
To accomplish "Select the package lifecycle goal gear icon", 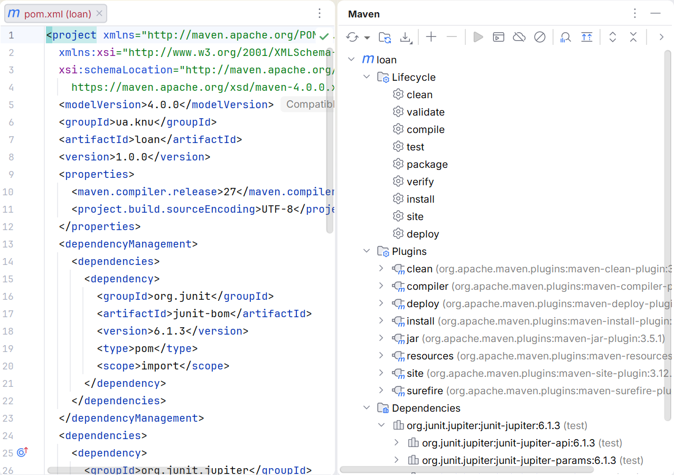I will 398,164.
